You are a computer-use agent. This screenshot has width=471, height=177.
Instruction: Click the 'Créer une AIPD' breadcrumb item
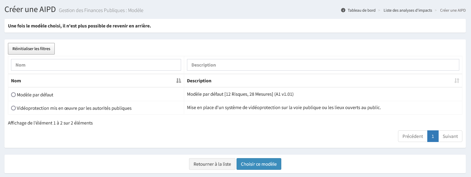point(453,10)
